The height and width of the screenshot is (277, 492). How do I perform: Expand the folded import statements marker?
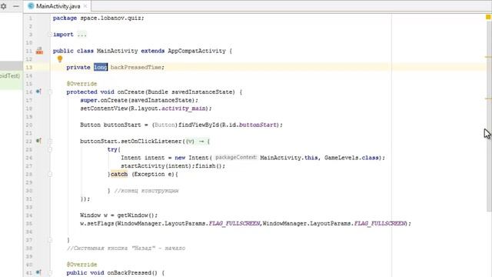tap(50, 34)
